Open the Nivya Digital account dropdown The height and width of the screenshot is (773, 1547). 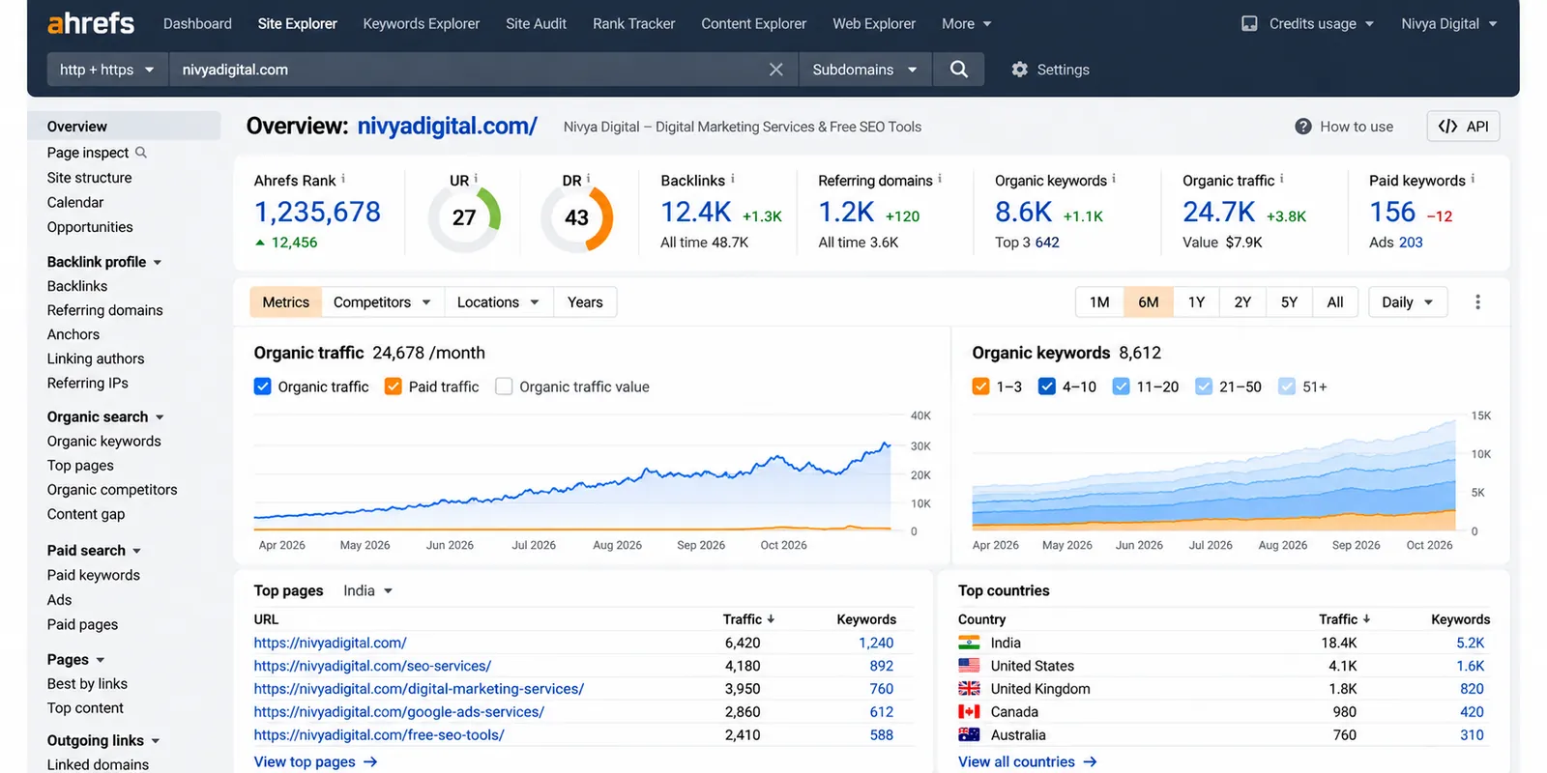point(1449,23)
